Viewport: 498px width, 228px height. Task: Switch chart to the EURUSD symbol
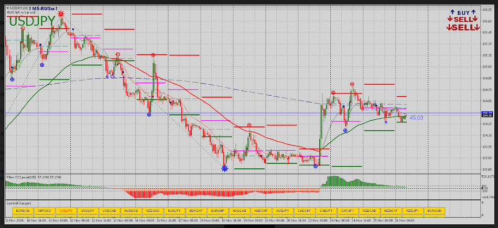point(23,210)
